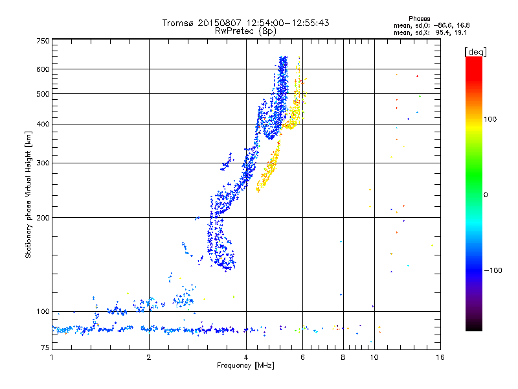Click the phase color bar
The width and height of the screenshot is (518, 389).
click(474, 193)
